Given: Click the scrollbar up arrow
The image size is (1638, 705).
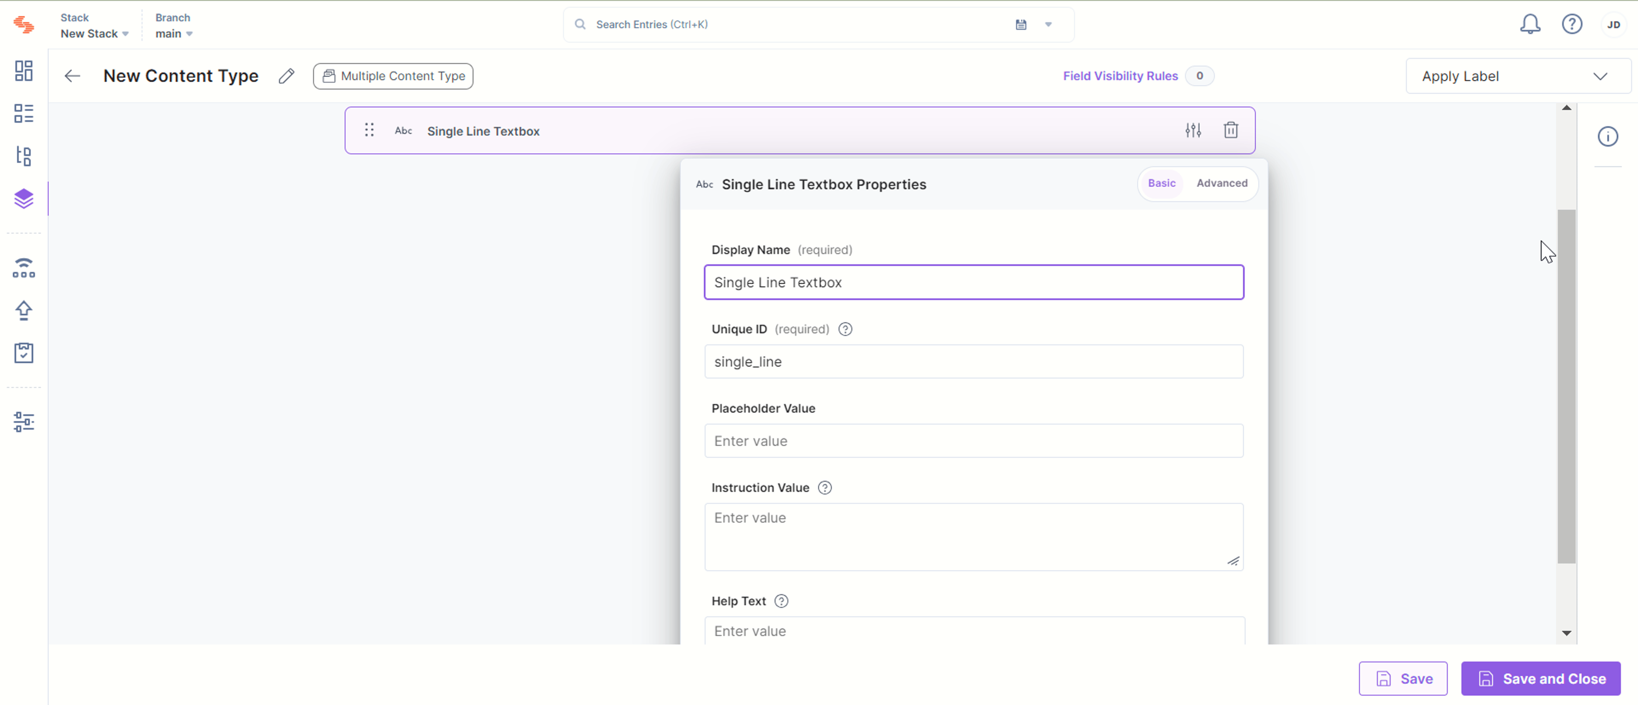Looking at the screenshot, I should click(x=1566, y=109).
